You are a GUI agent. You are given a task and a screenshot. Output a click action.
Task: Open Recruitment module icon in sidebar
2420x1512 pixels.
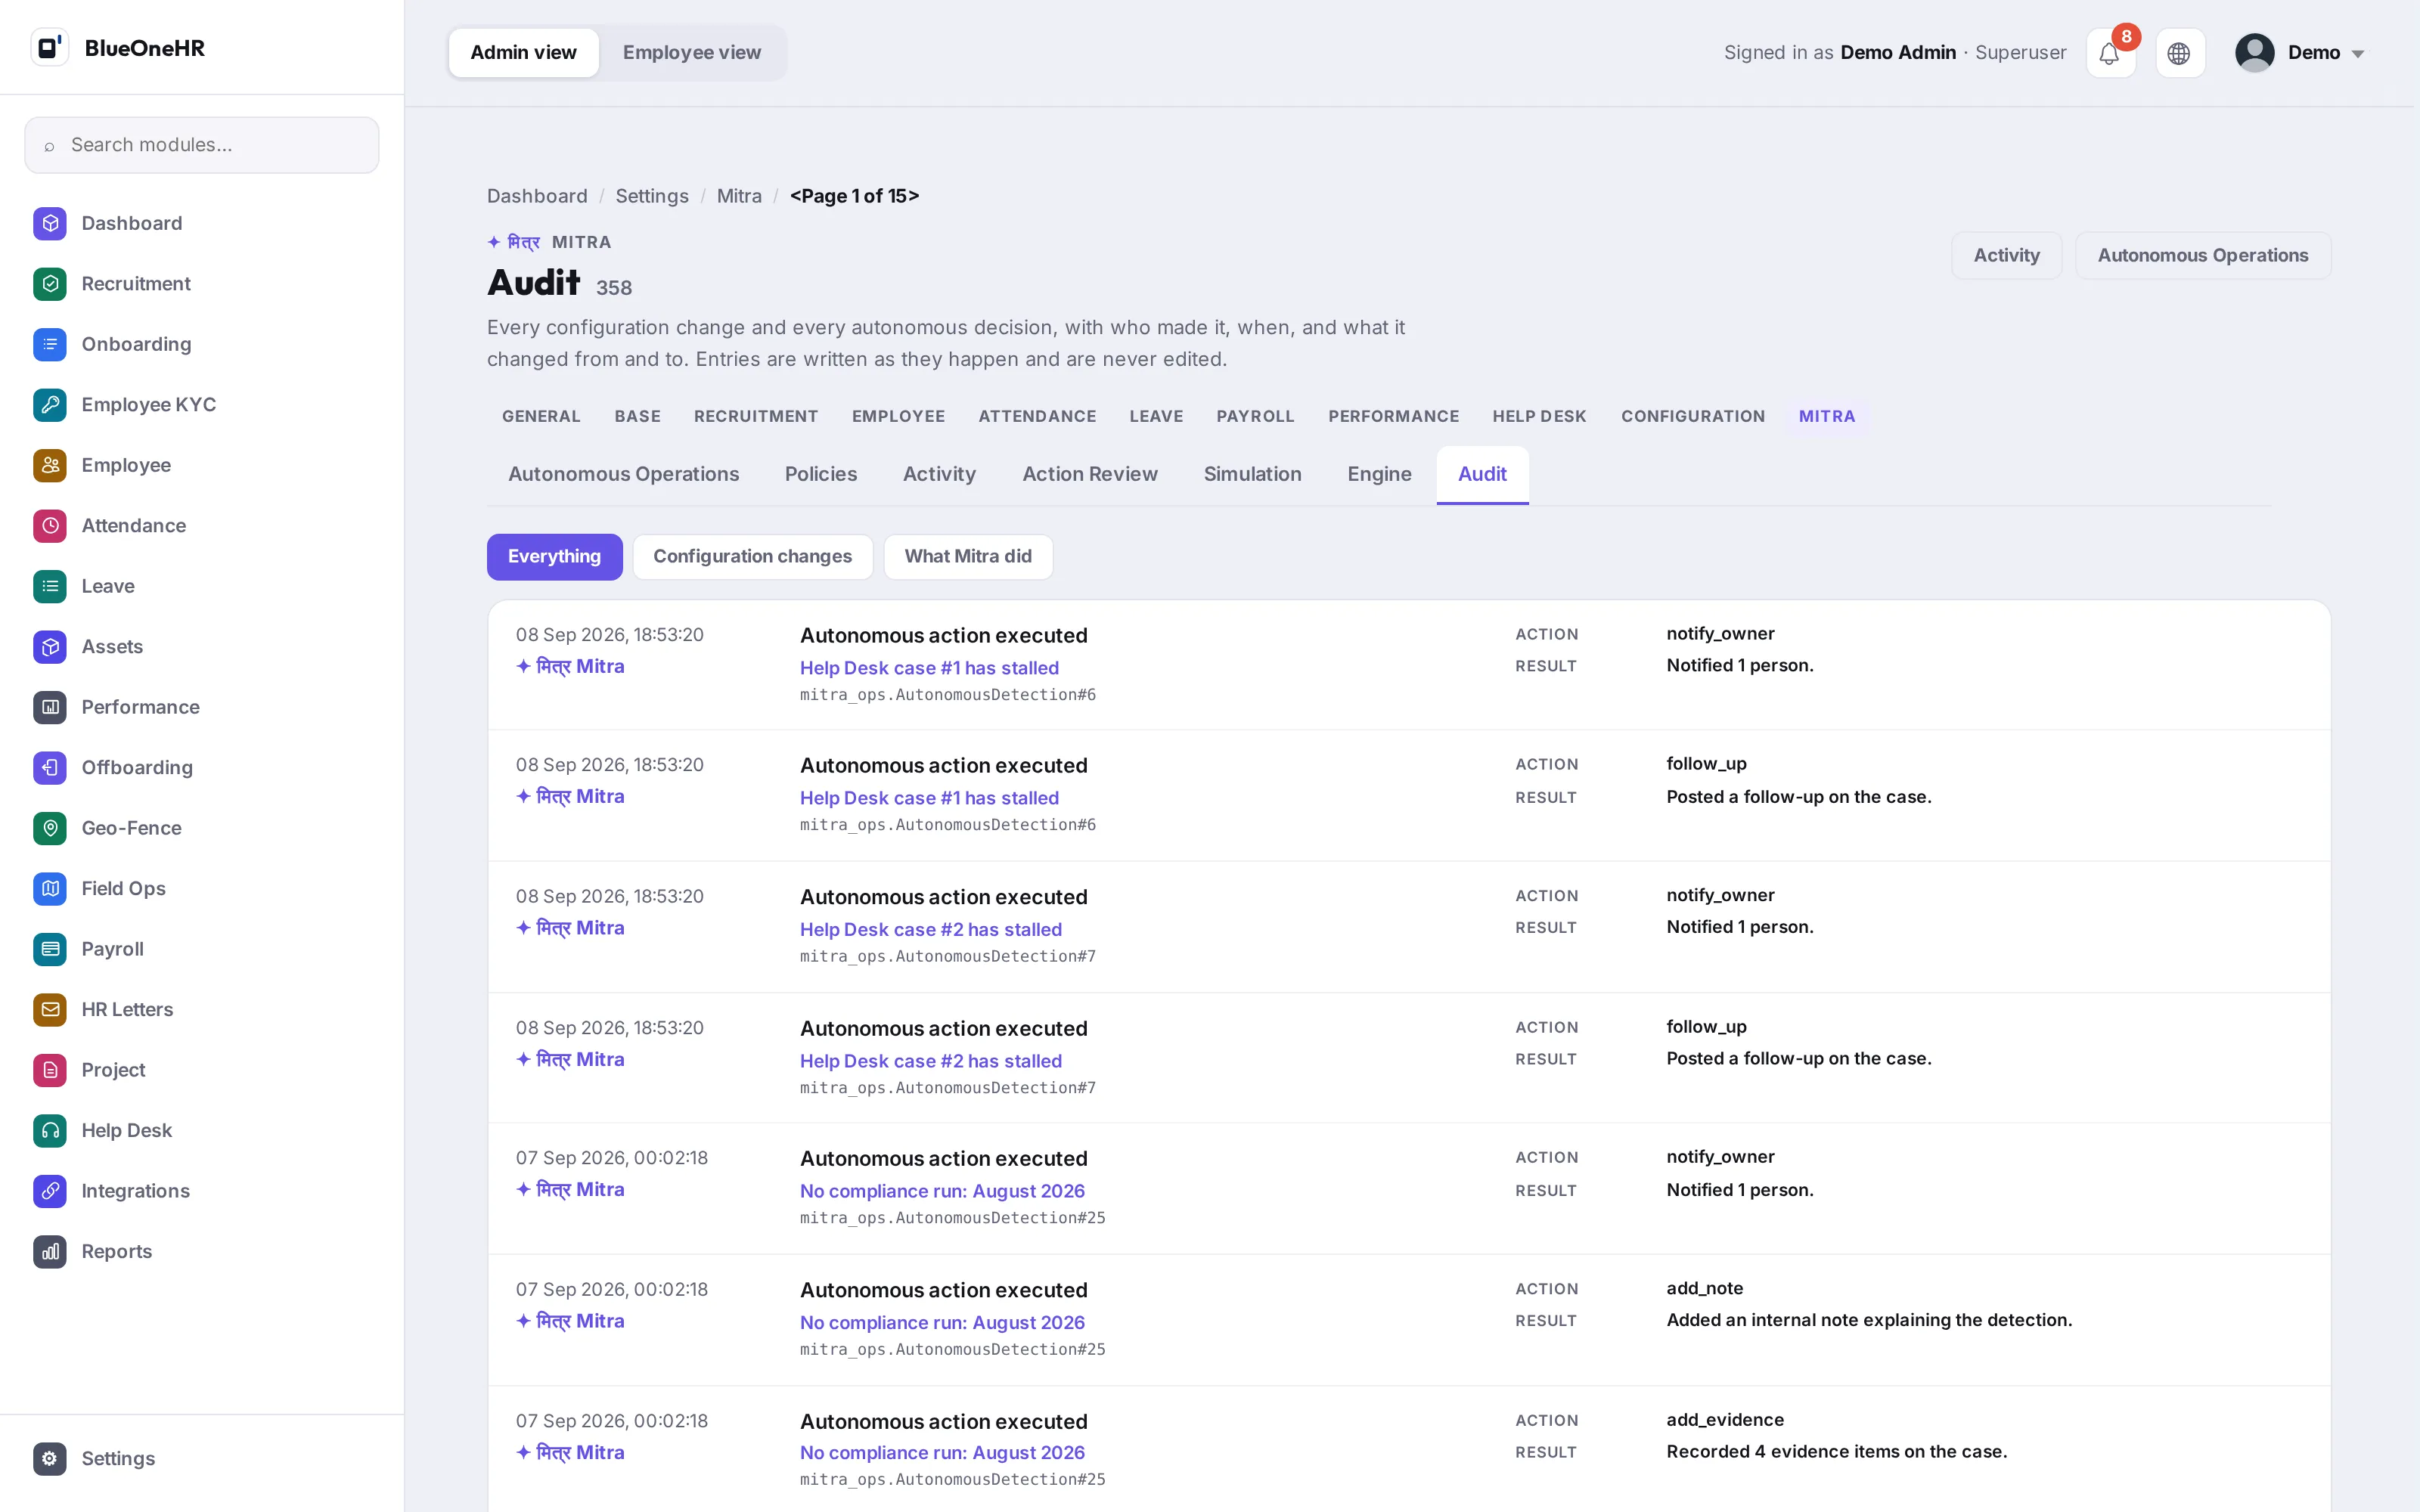pos(50,284)
